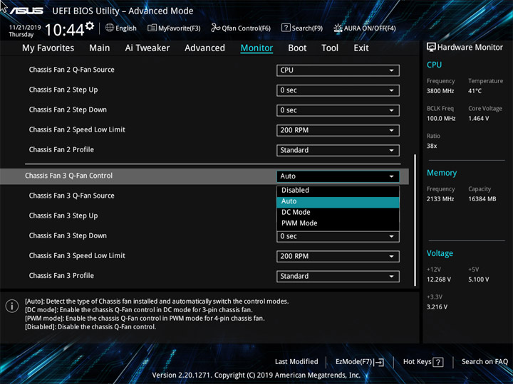Select Chassis Fan 3 Profile label
The width and height of the screenshot is (513, 384).
click(x=61, y=276)
